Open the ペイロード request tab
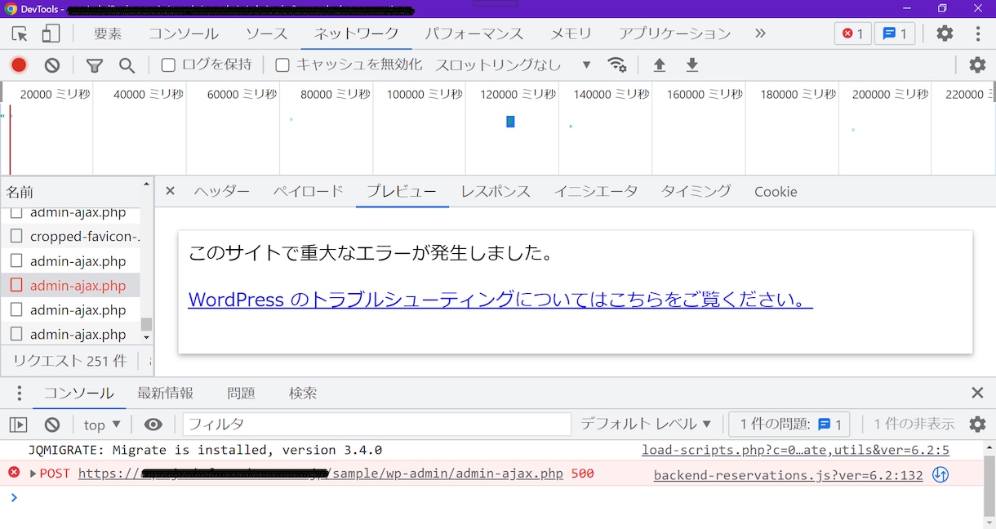 [308, 191]
